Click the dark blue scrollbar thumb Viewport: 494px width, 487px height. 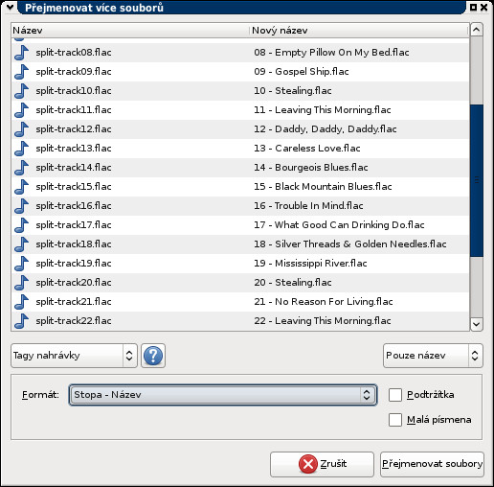point(477,180)
